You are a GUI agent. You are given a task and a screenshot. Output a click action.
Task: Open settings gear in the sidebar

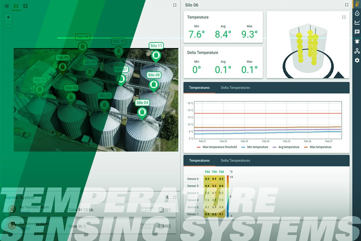(x=357, y=61)
